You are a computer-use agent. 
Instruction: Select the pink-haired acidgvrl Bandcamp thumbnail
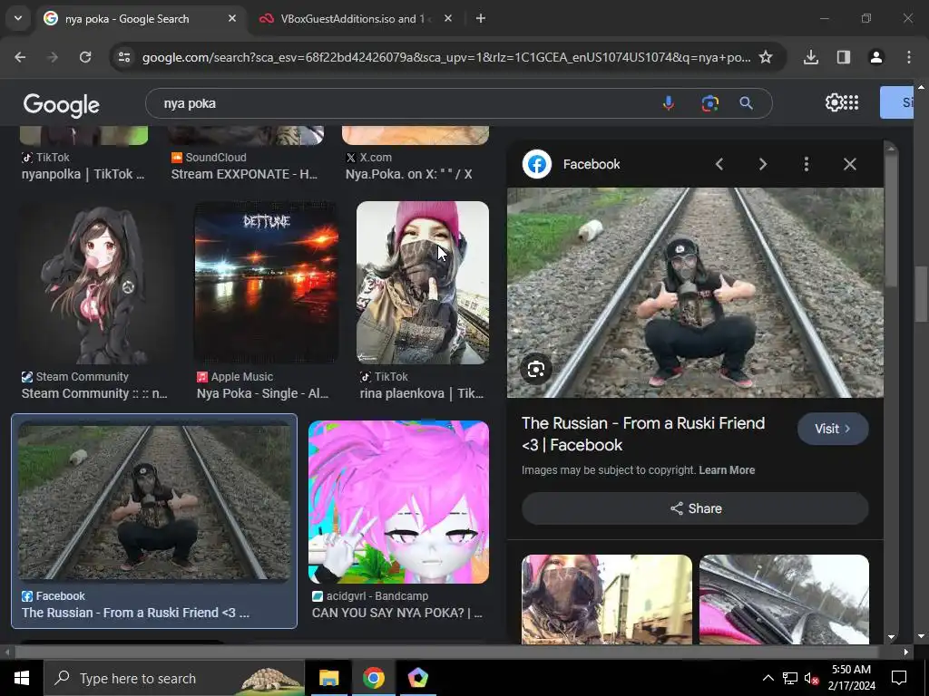pyautogui.click(x=399, y=502)
